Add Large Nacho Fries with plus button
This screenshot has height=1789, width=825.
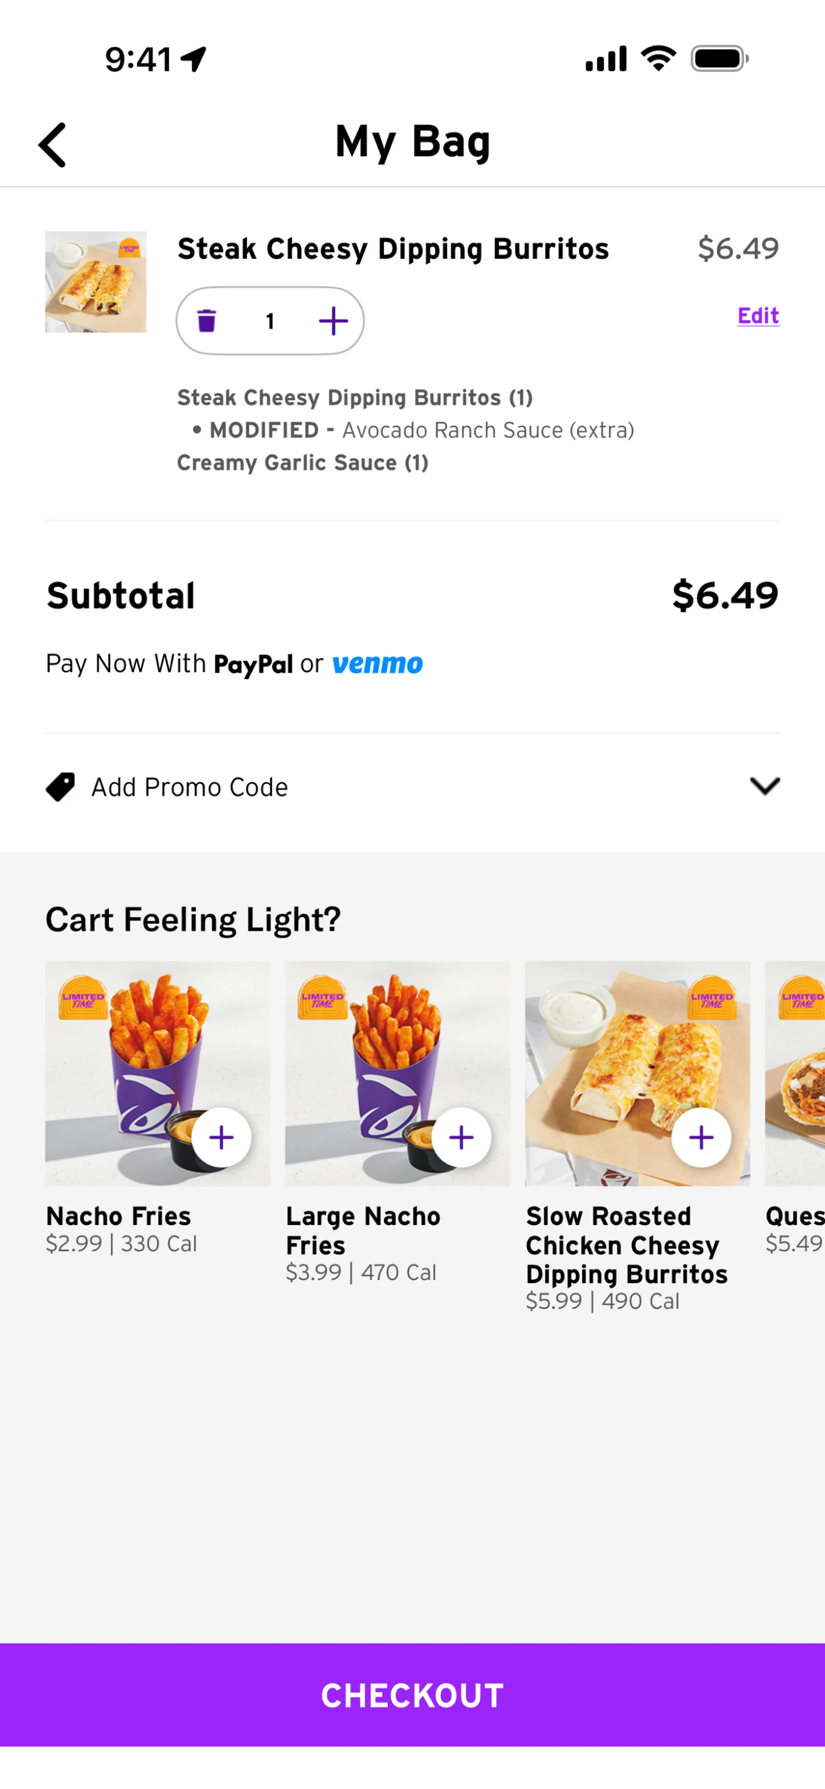tap(461, 1138)
